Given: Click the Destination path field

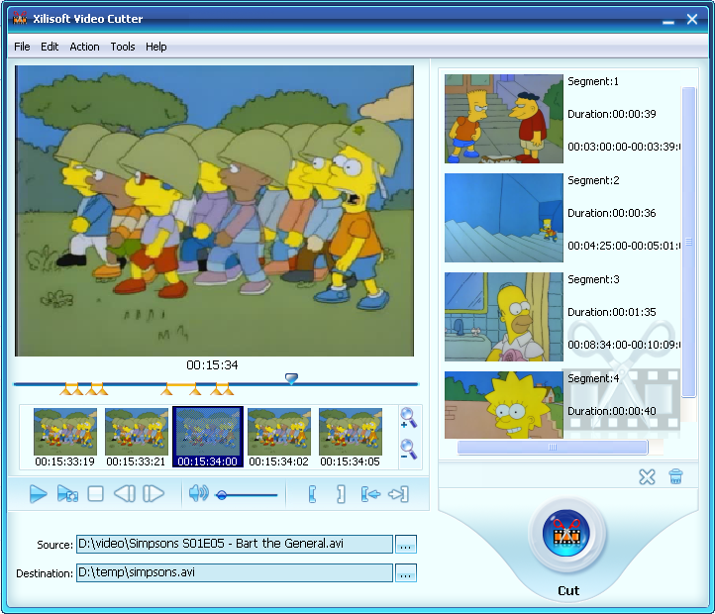Looking at the screenshot, I should [235, 573].
